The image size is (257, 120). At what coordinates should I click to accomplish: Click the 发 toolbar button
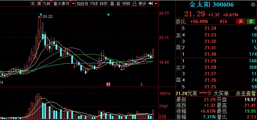point(33,4)
